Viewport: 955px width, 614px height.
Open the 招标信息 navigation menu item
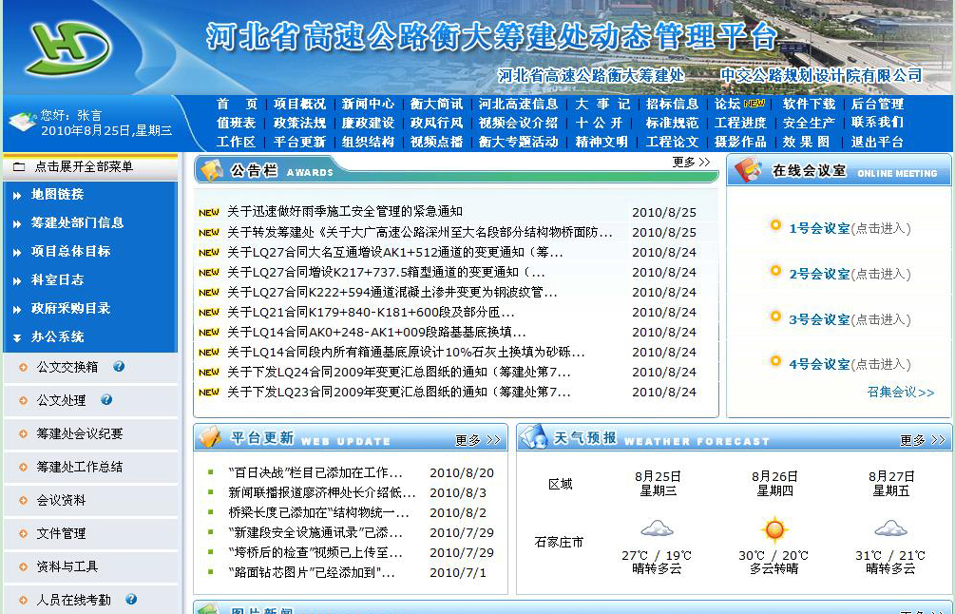click(672, 104)
